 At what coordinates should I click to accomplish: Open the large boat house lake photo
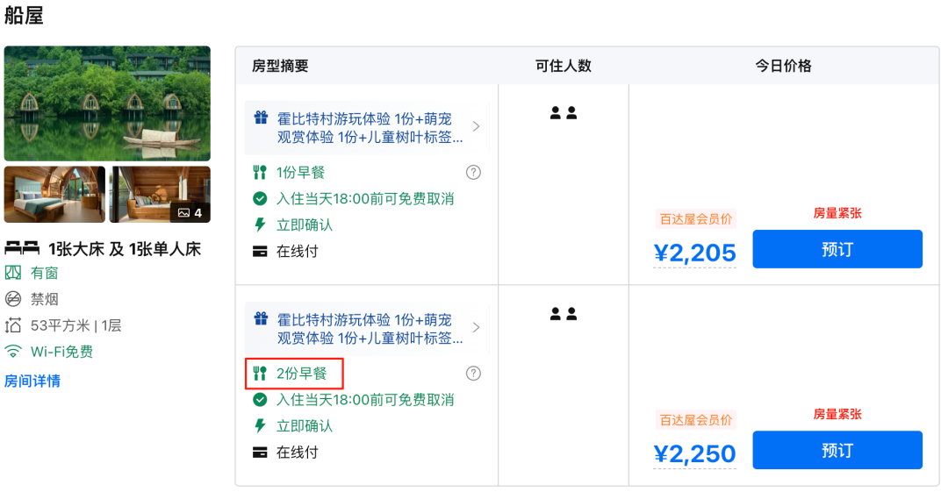point(107,103)
